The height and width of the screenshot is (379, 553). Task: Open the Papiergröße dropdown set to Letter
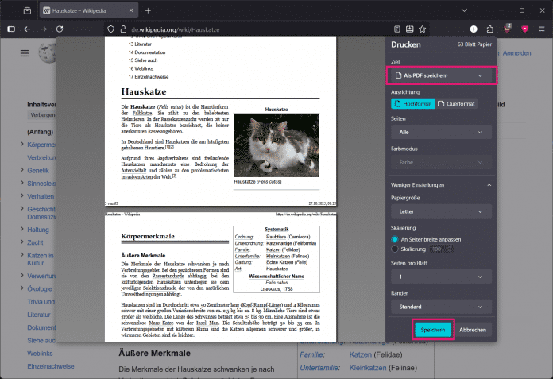[441, 211]
